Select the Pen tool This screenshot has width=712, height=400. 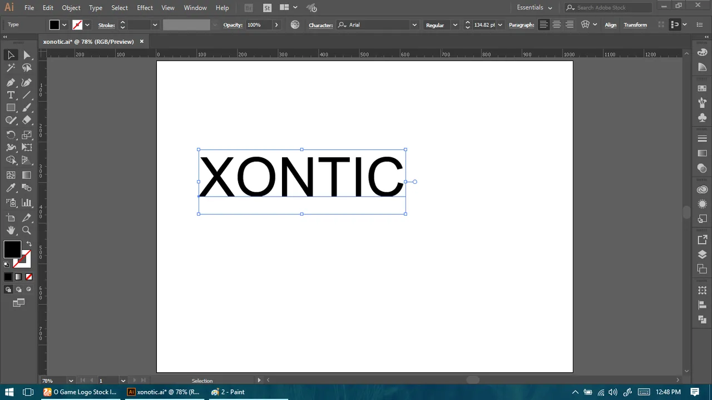tap(11, 82)
